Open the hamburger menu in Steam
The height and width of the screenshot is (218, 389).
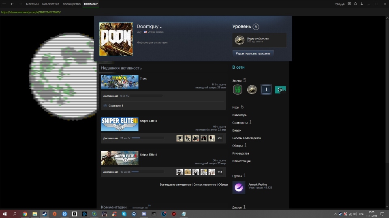point(4,4)
